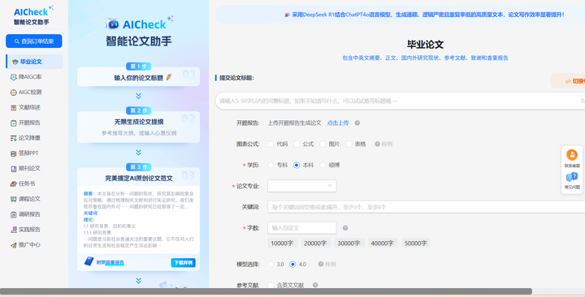
Task: Click help icon beside the 字数 input
Action: tap(345, 228)
